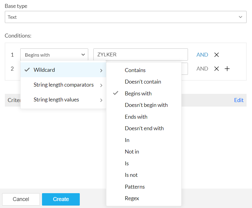The image size is (252, 208).
Task: Select Doesn't contain option
Action: (x=143, y=82)
